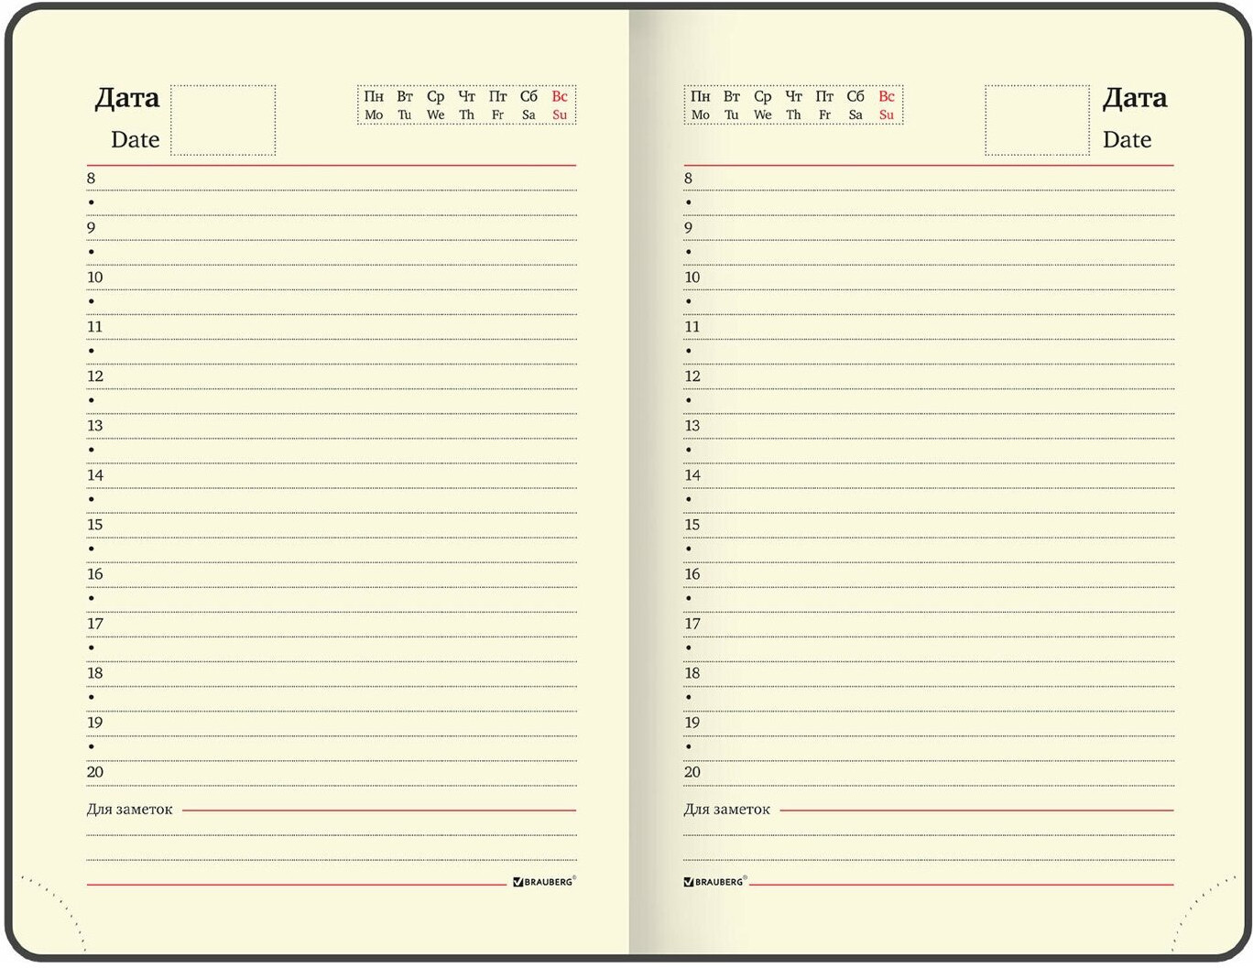
Task: Select Чт (Th) on the right page
Action: click(x=793, y=105)
